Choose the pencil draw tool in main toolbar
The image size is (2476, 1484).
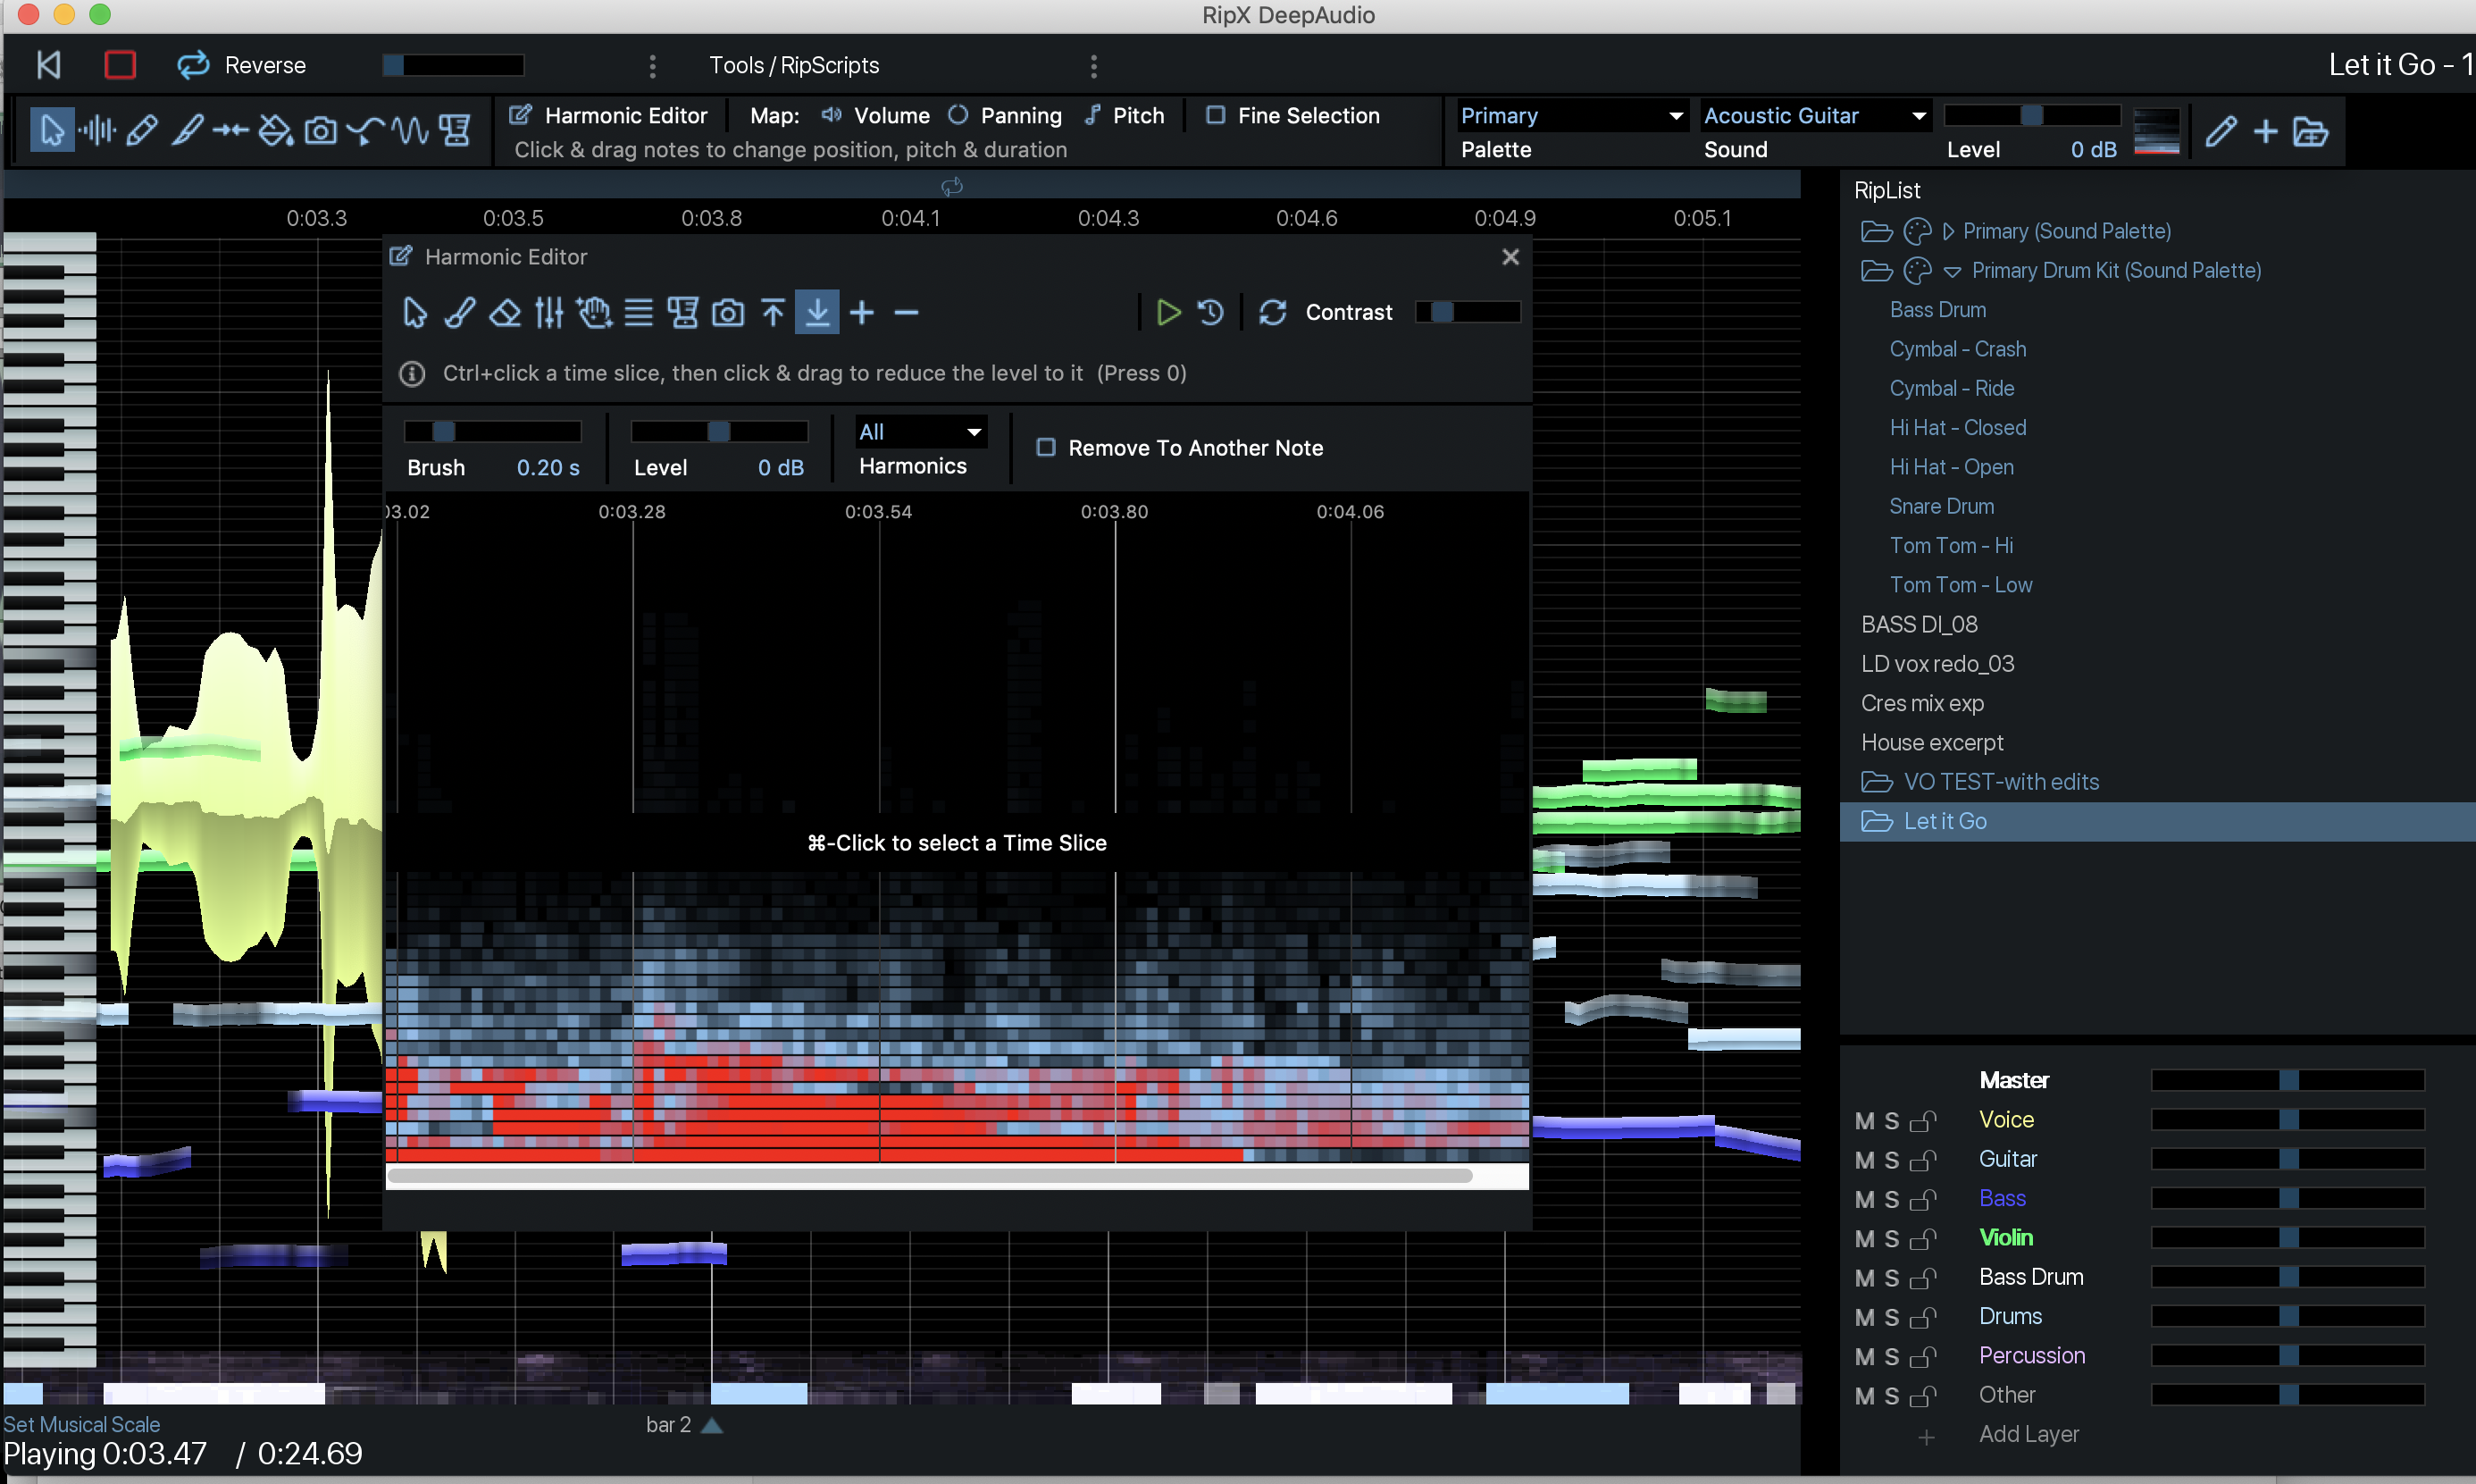point(142,131)
